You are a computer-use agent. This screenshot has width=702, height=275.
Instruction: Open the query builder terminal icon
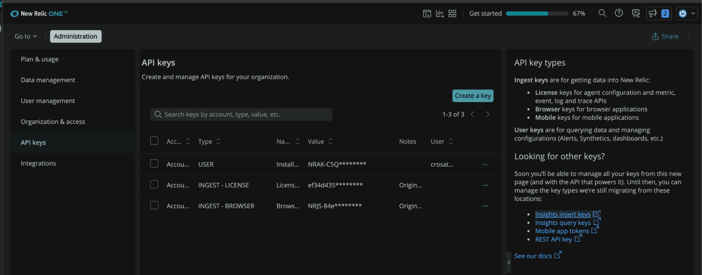(x=427, y=14)
